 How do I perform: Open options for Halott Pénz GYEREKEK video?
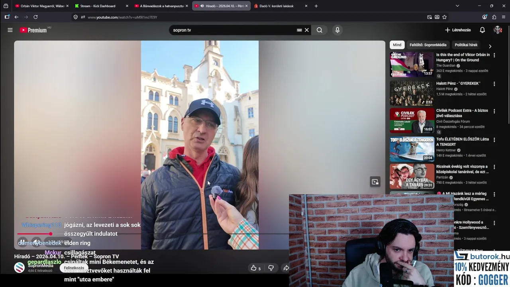click(x=494, y=84)
